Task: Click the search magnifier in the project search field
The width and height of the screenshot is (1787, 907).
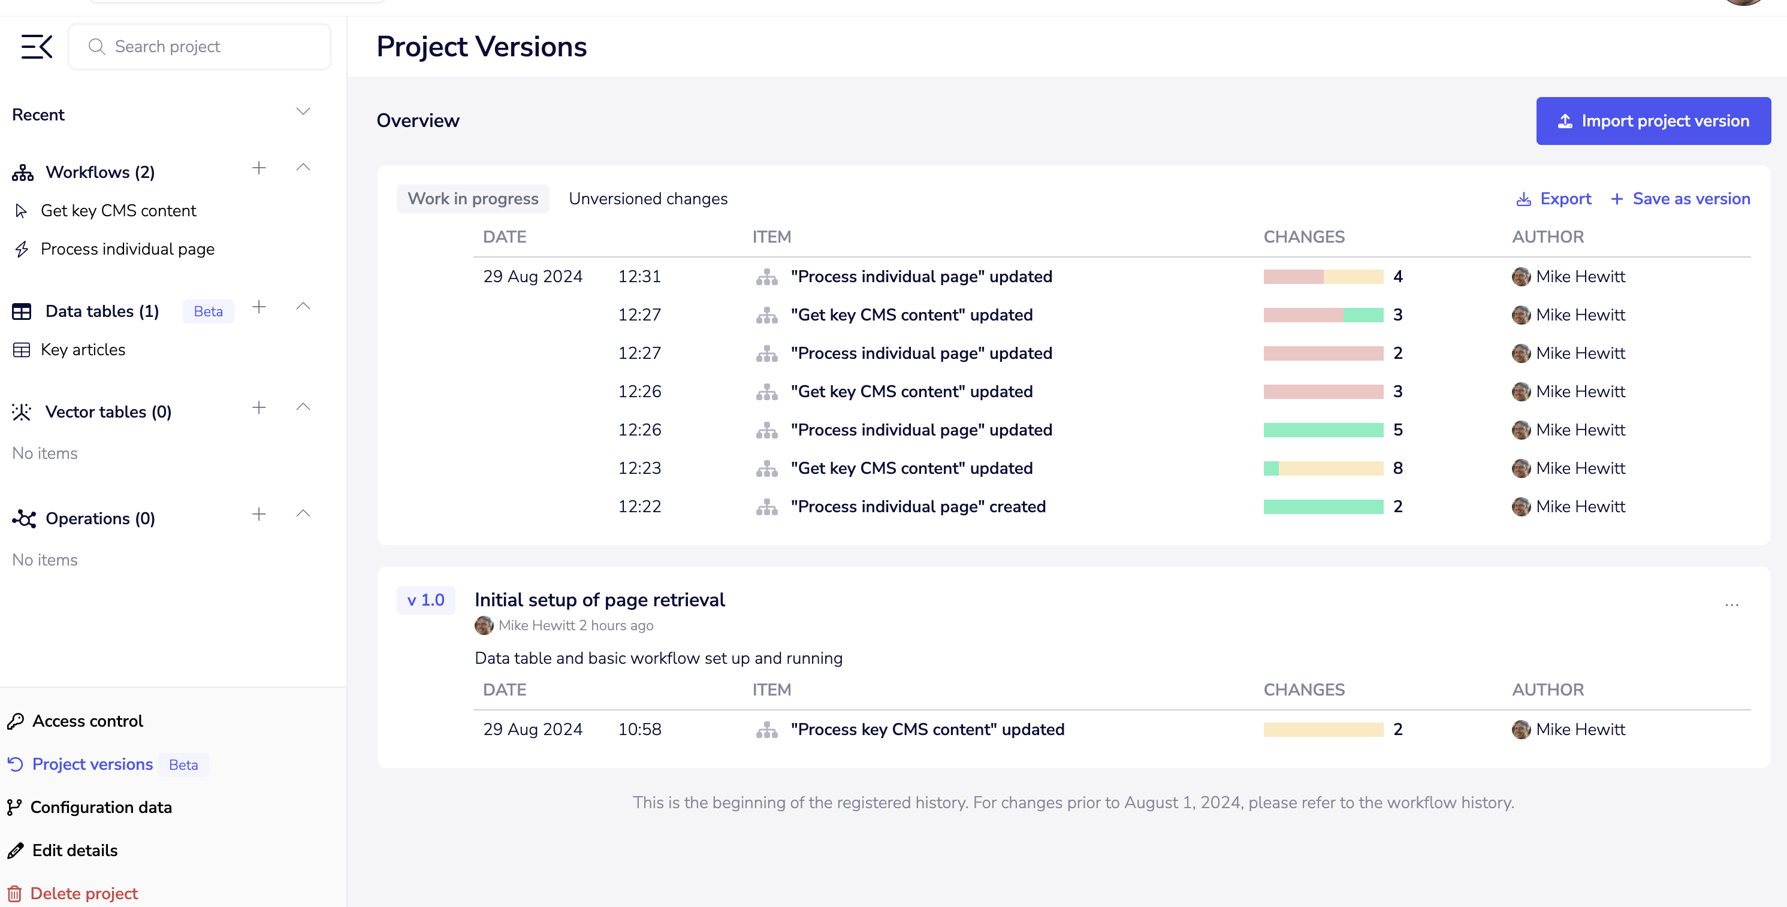Action: (x=97, y=47)
